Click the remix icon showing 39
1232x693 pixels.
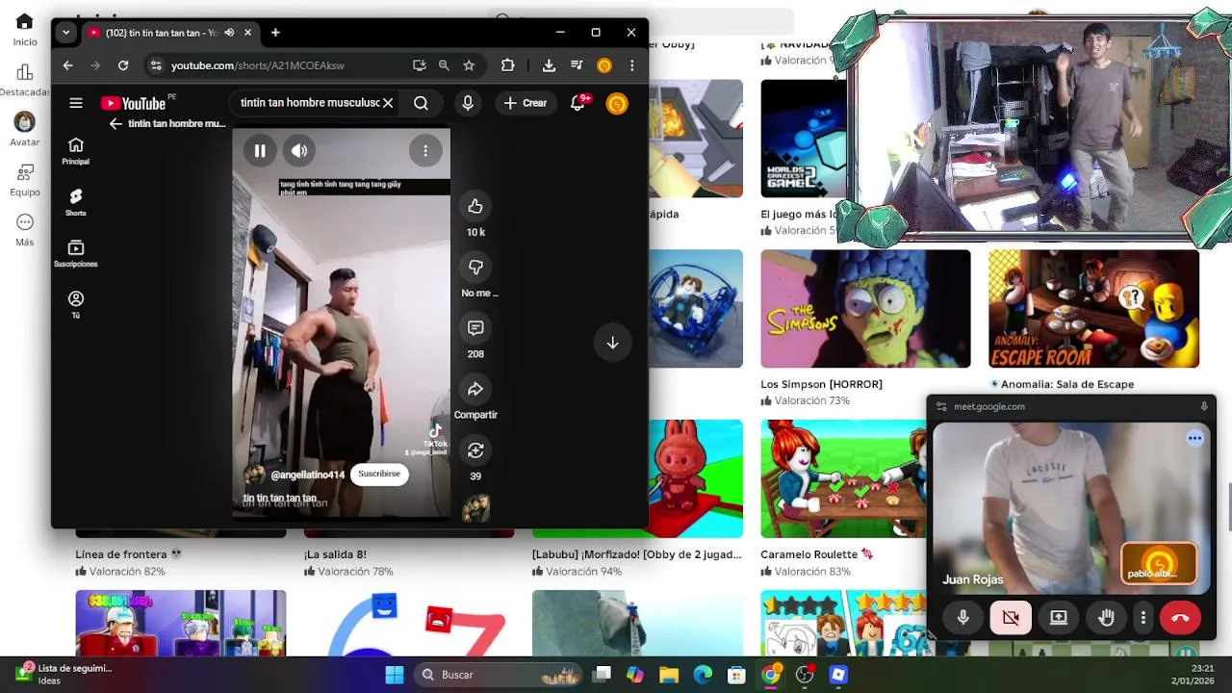click(x=475, y=450)
